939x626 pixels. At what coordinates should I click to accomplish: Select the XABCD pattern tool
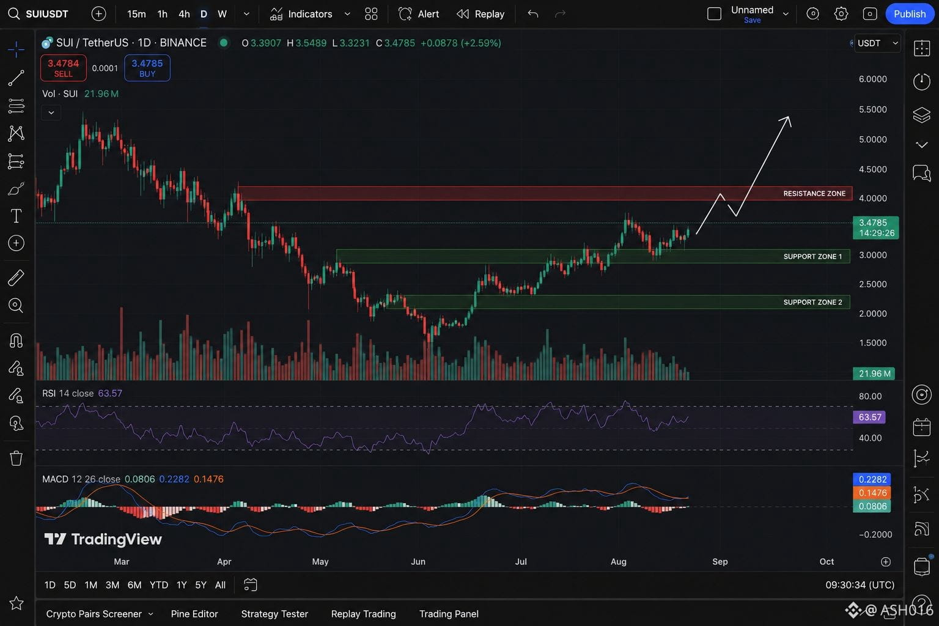[17, 133]
